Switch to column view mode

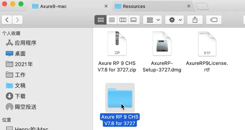pos(123,20)
